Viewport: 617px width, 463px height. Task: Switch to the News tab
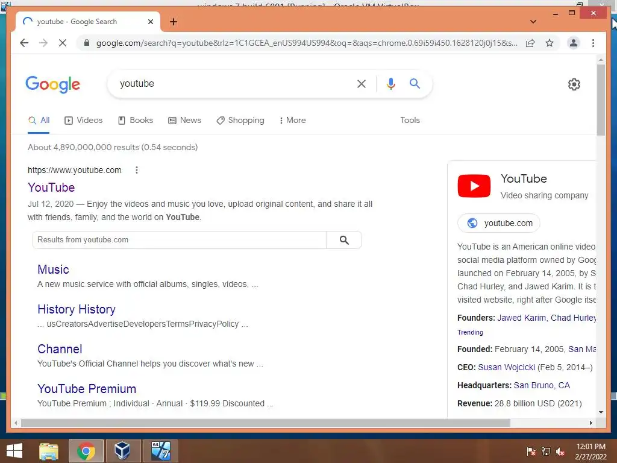click(x=184, y=121)
